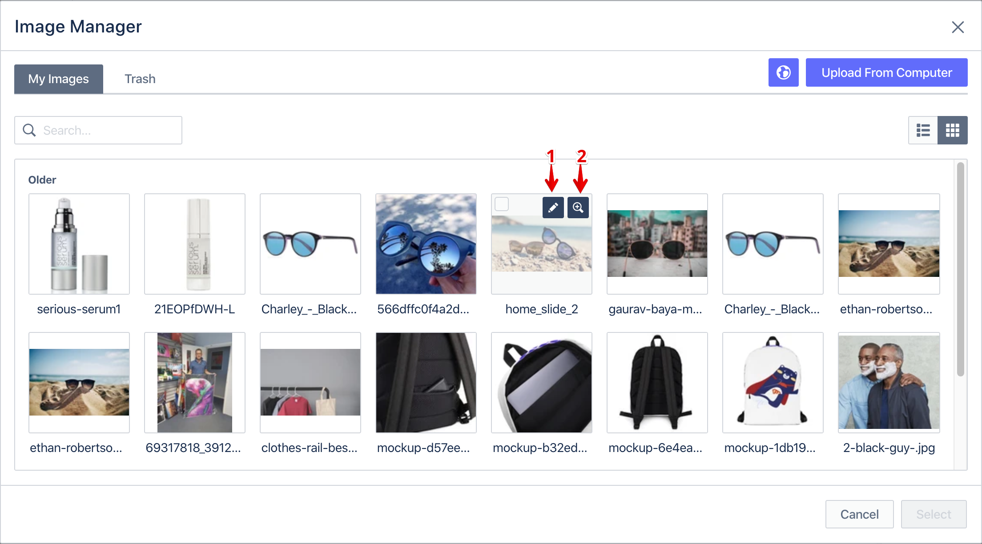This screenshot has height=544, width=982.
Task: Click the Cancel button
Action: 859,514
